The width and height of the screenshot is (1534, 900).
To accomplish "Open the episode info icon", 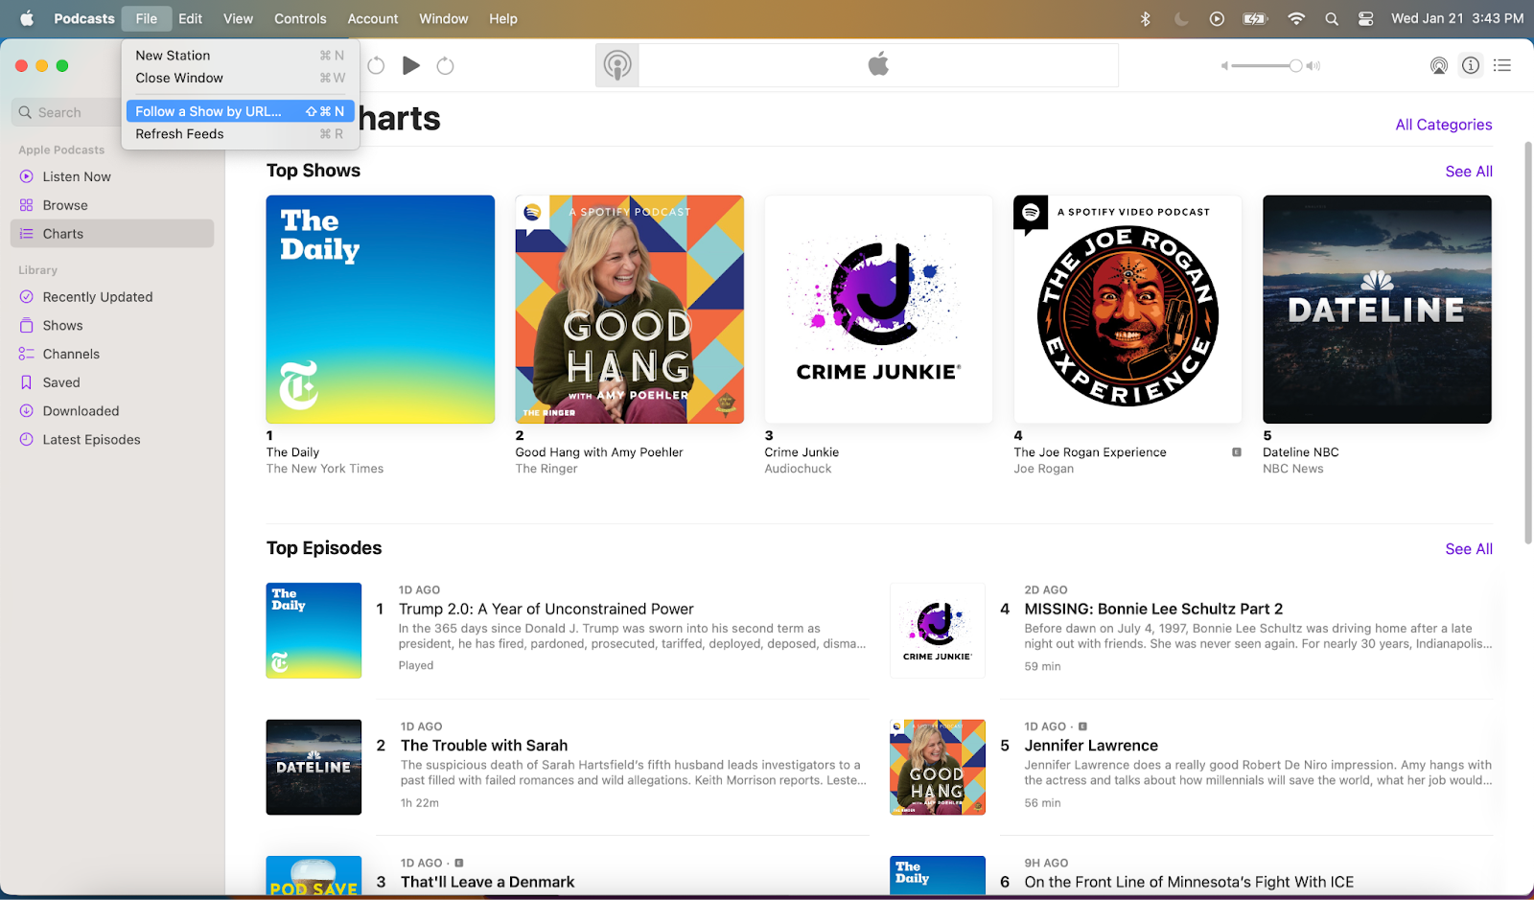I will click(1471, 65).
